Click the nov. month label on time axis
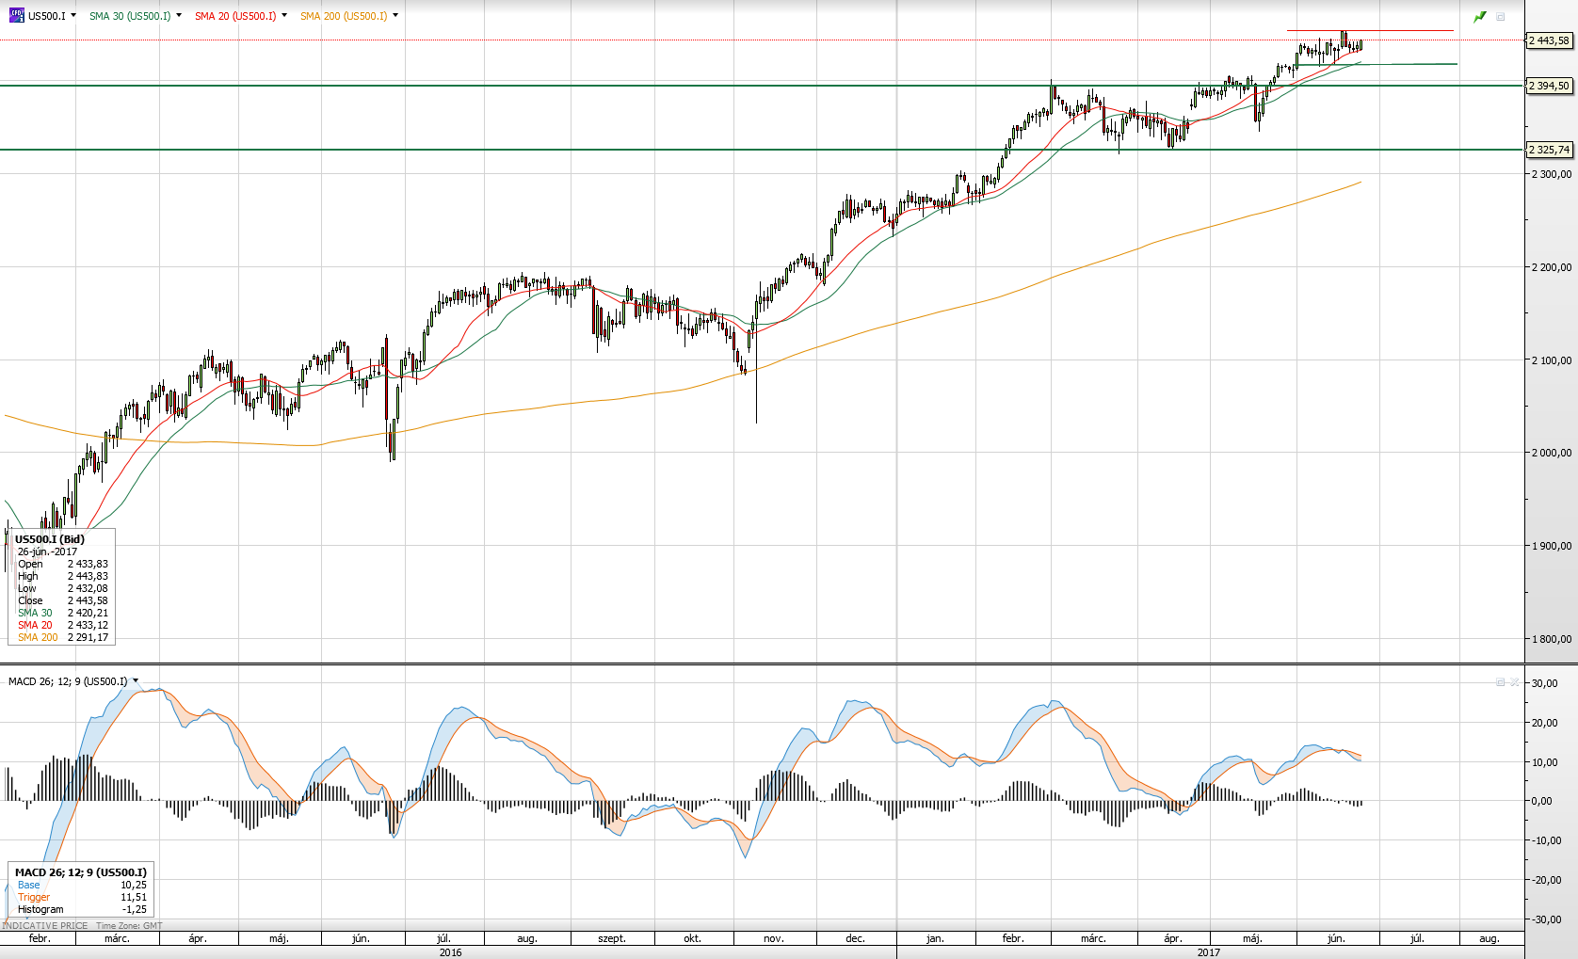This screenshot has width=1578, height=959. point(773,938)
